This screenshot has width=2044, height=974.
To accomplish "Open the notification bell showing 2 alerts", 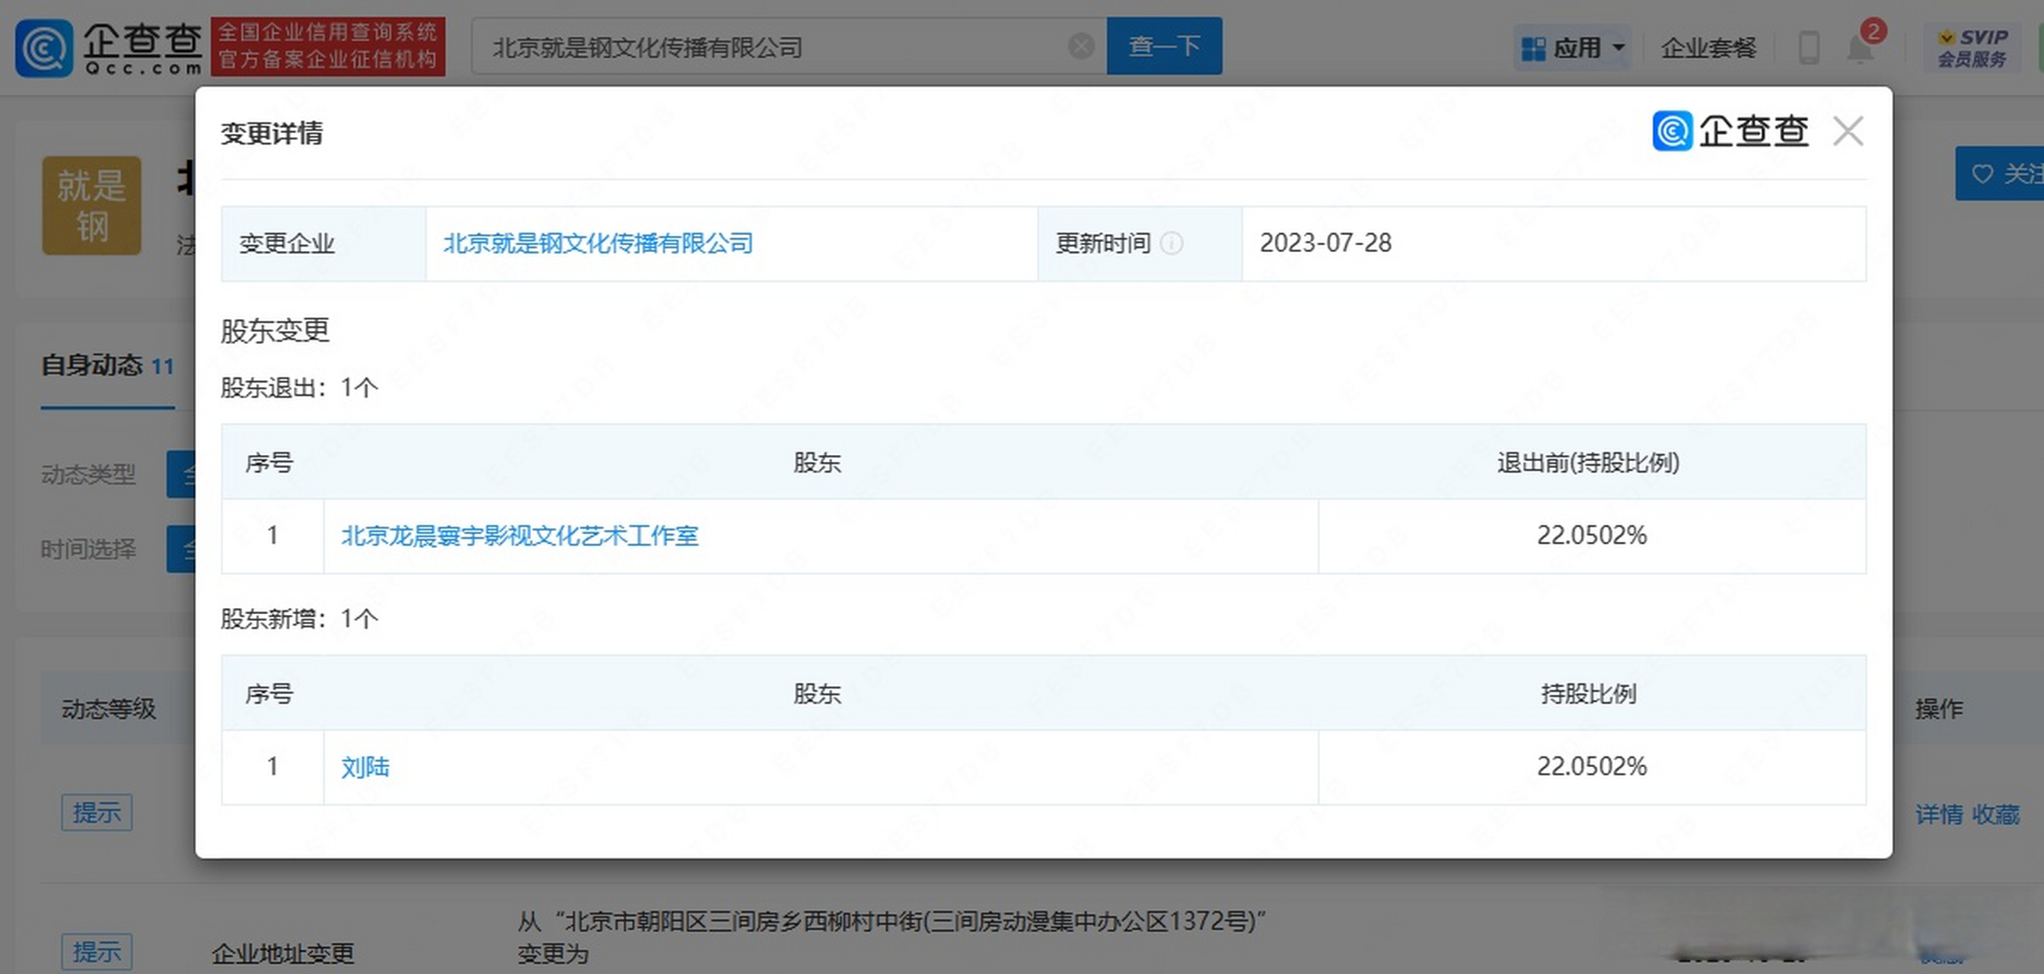I will [1860, 49].
